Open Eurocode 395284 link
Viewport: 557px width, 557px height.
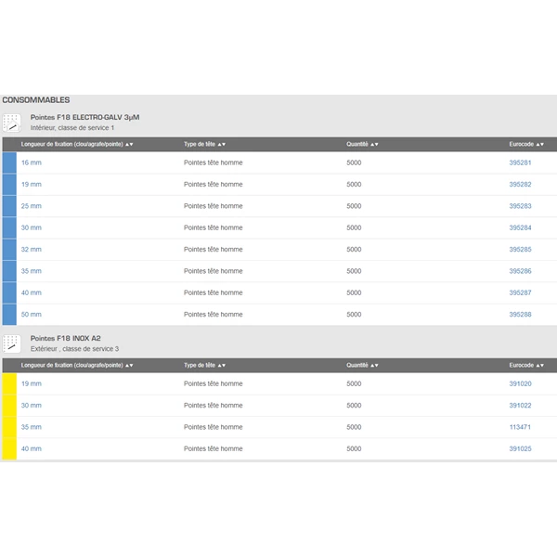pos(520,227)
